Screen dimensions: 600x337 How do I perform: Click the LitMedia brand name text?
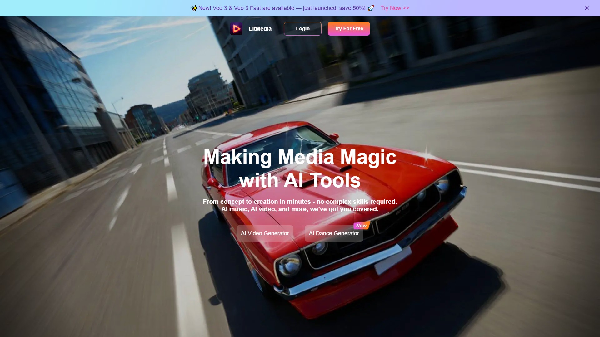[x=260, y=29]
